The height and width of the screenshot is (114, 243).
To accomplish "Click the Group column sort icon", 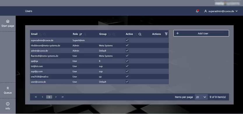I will pyautogui.click(x=110, y=34).
